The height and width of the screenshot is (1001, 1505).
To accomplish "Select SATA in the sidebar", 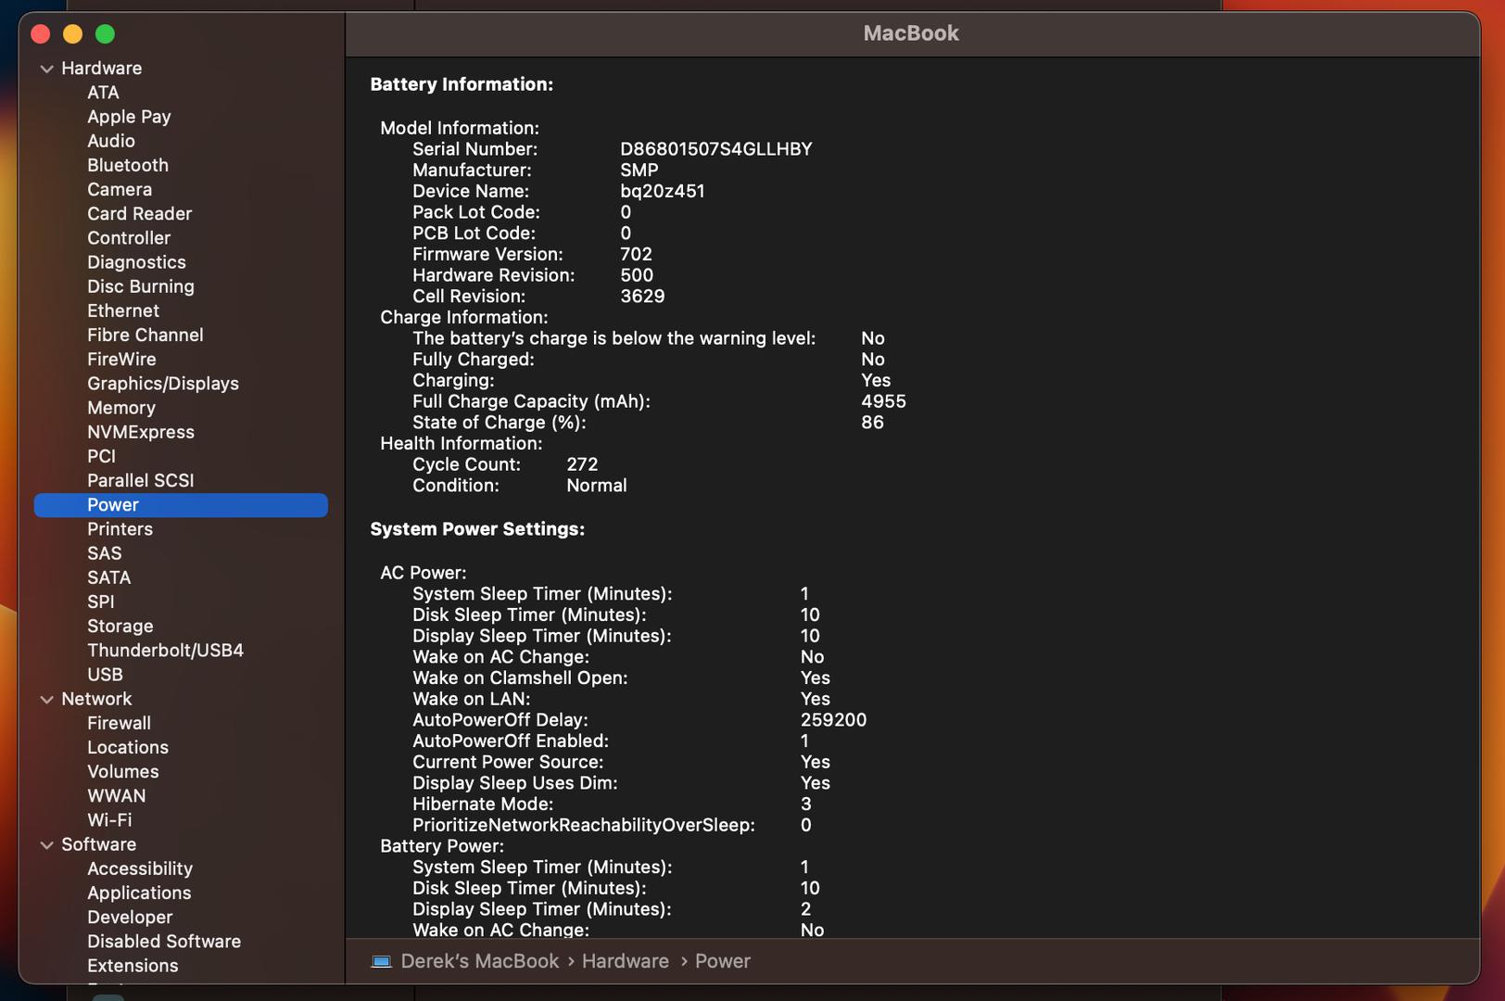I will (x=109, y=577).
